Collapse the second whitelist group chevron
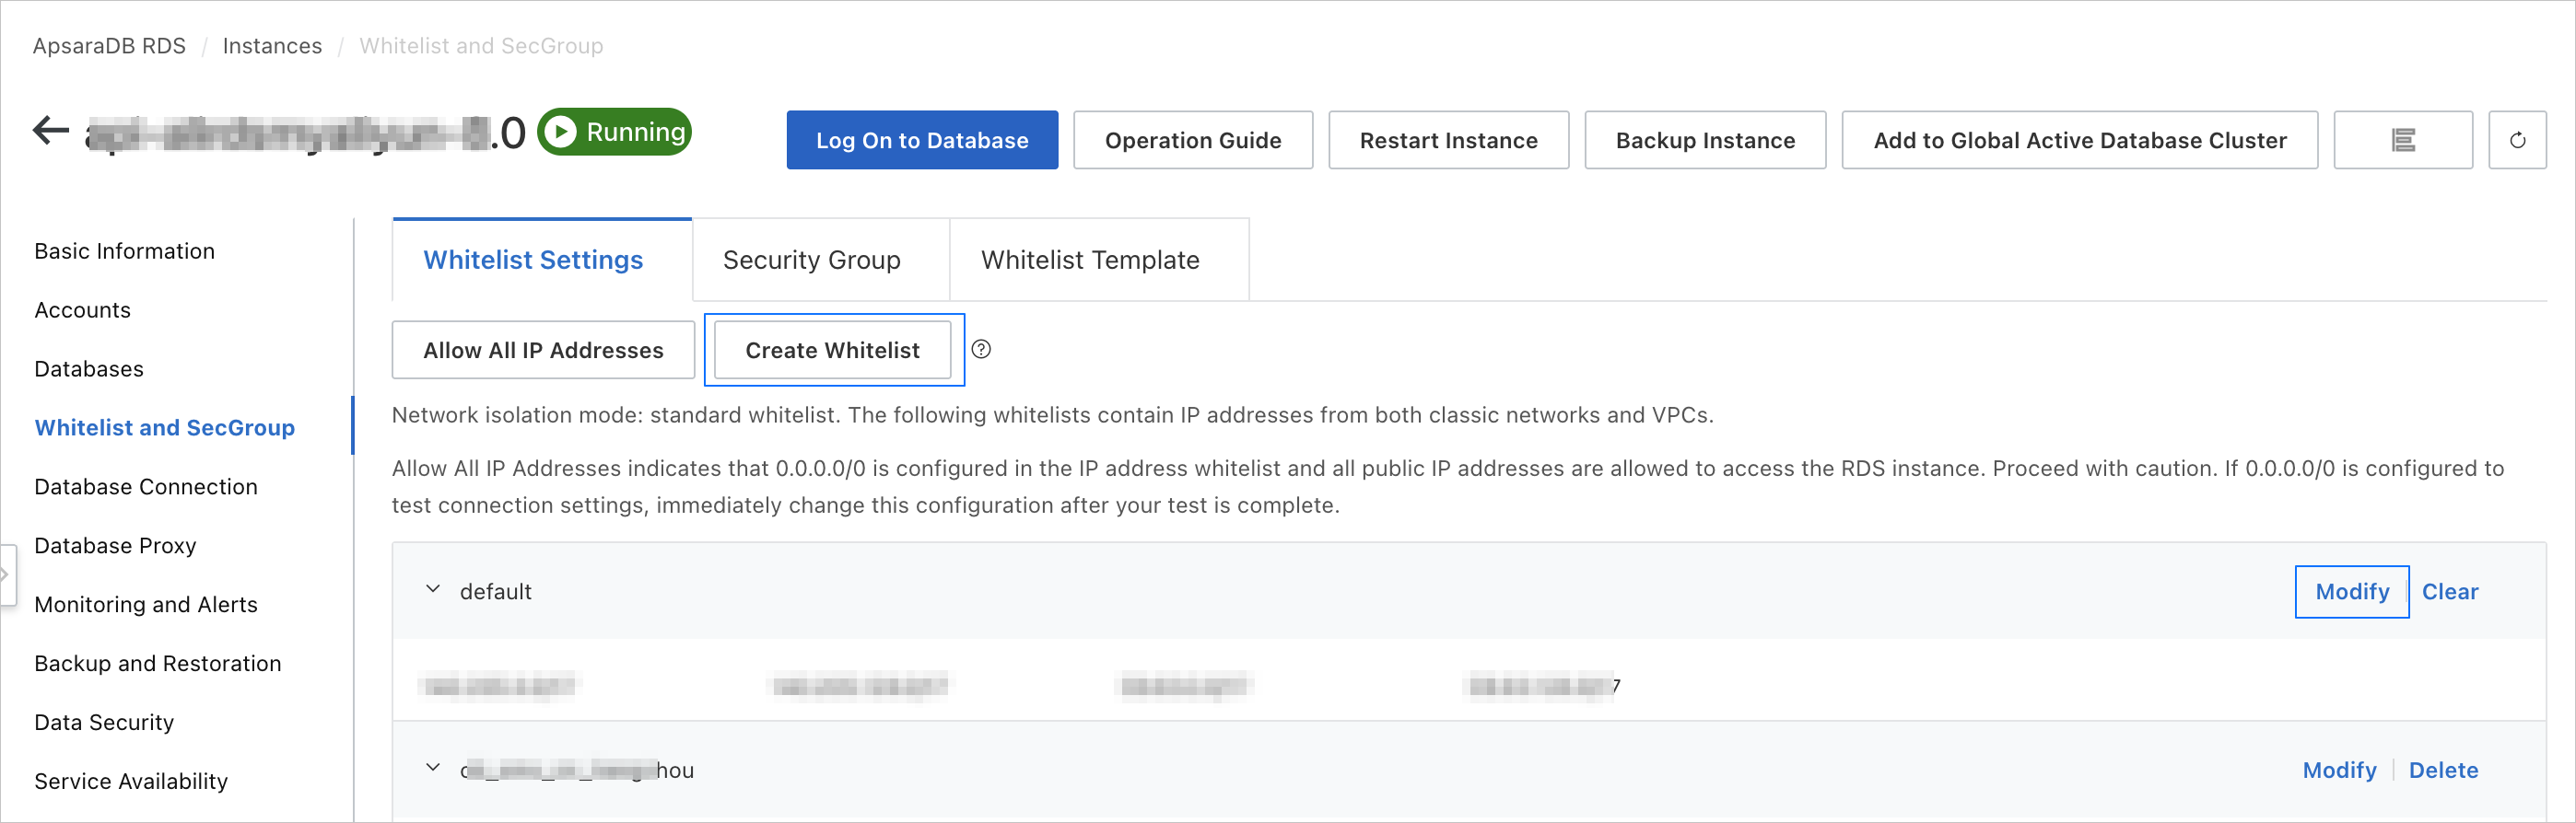 click(432, 767)
